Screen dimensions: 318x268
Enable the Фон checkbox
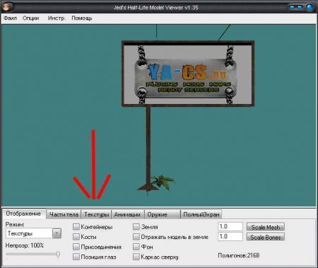pos(136,247)
